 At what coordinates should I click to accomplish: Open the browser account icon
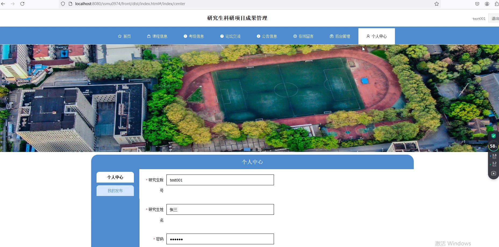point(487,4)
